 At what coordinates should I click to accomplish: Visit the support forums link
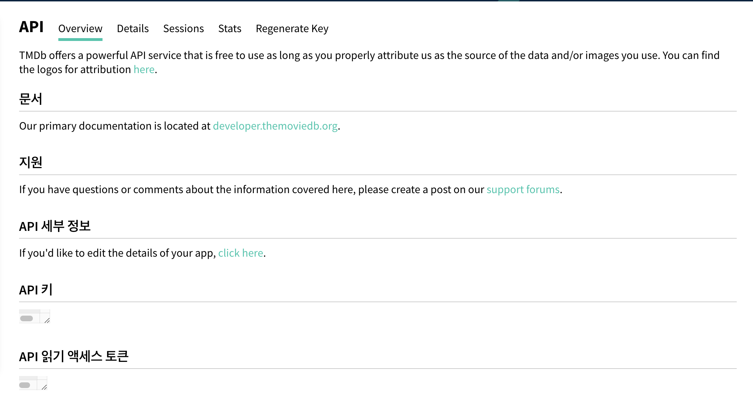(523, 190)
